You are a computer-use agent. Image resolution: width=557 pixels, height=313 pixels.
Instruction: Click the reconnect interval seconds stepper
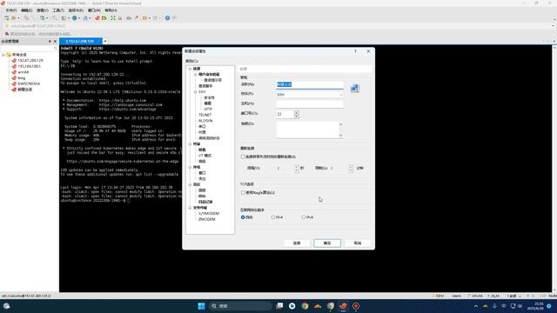click(296, 168)
